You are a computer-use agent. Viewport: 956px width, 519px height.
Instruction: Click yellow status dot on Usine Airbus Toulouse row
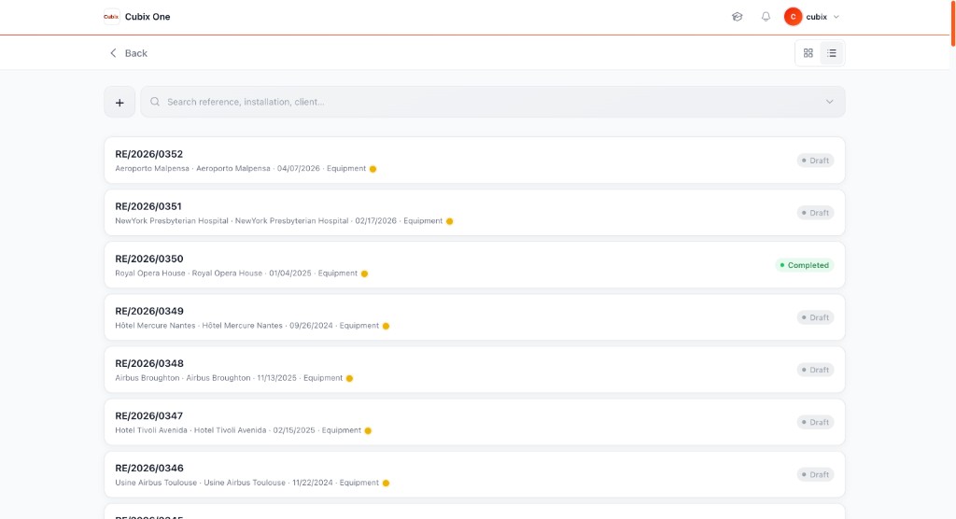(x=386, y=483)
